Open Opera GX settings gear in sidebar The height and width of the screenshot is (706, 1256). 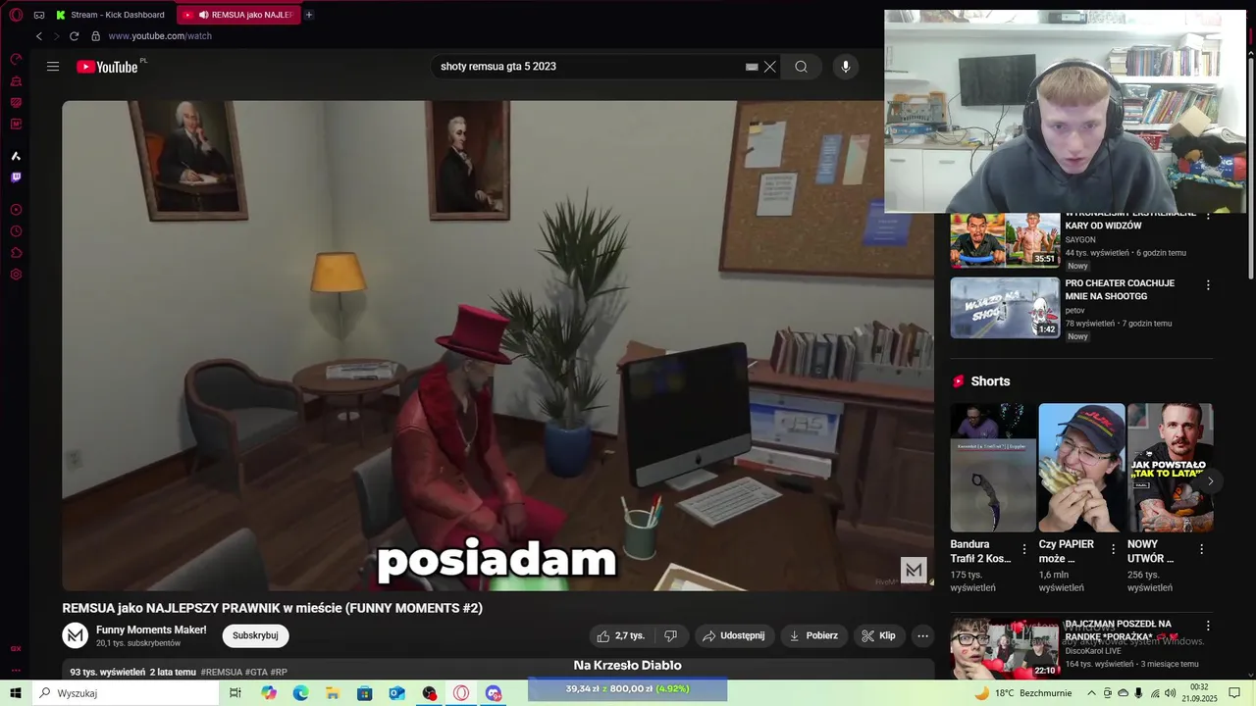click(x=16, y=275)
